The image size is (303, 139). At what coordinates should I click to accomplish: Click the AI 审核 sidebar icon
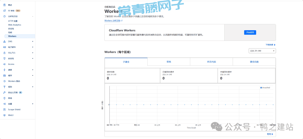coord(4,11)
